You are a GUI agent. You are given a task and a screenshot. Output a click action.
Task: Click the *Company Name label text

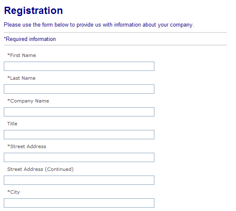click(x=28, y=101)
